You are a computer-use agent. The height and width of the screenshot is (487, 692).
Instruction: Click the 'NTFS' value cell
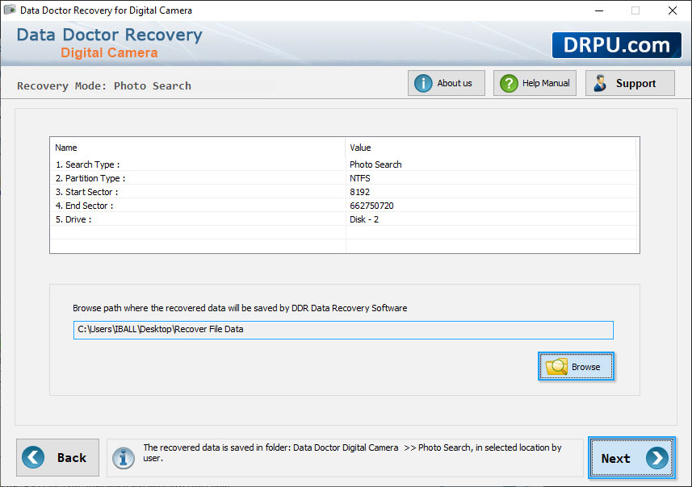(x=359, y=178)
